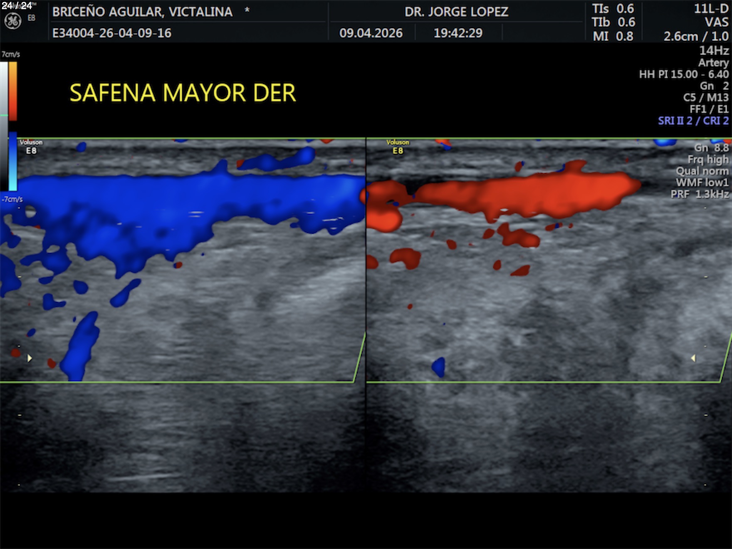This screenshot has height=549, width=732.
Task: Click the right focal zone triangle marker
Action: point(693,358)
